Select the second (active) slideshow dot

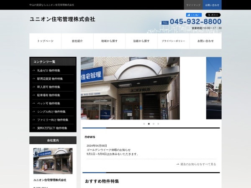click(x=149, y=124)
